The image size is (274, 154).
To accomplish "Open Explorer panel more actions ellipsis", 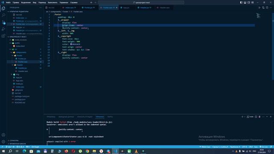I will coord(40,8).
